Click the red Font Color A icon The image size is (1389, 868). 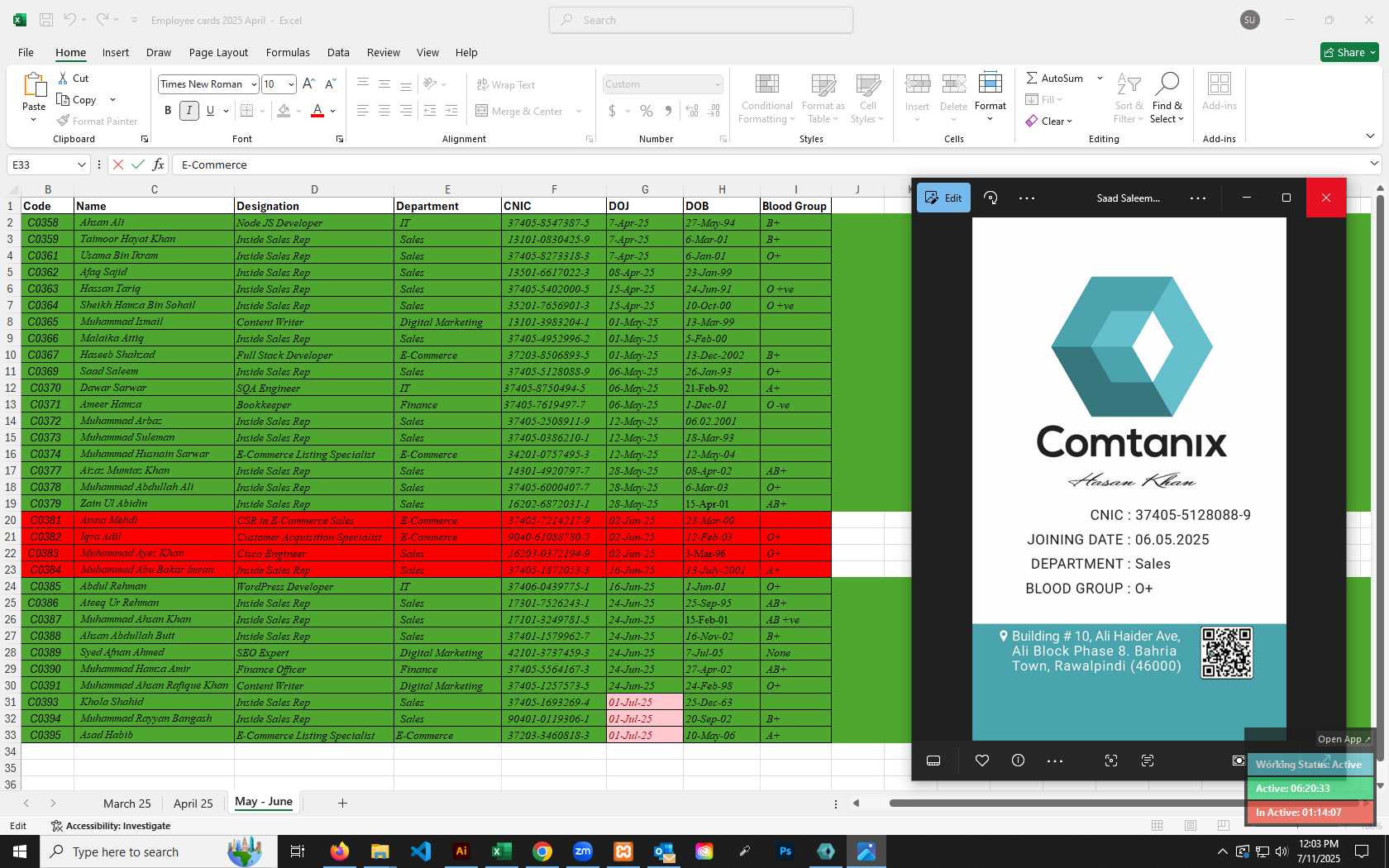tap(317, 111)
